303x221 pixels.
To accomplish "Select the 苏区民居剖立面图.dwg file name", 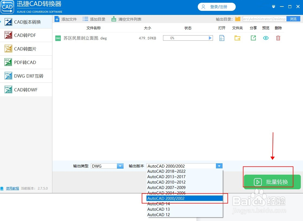I will (85, 38).
